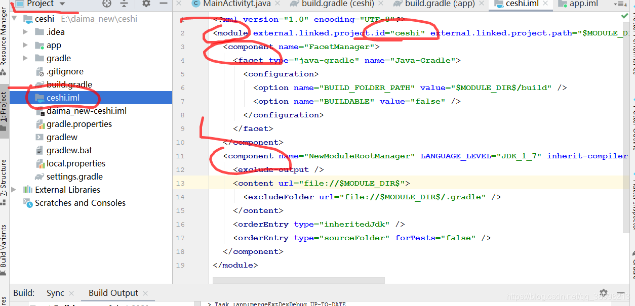The height and width of the screenshot is (306, 635).
Task: Click the closing </module> tag text
Action: [x=235, y=265]
